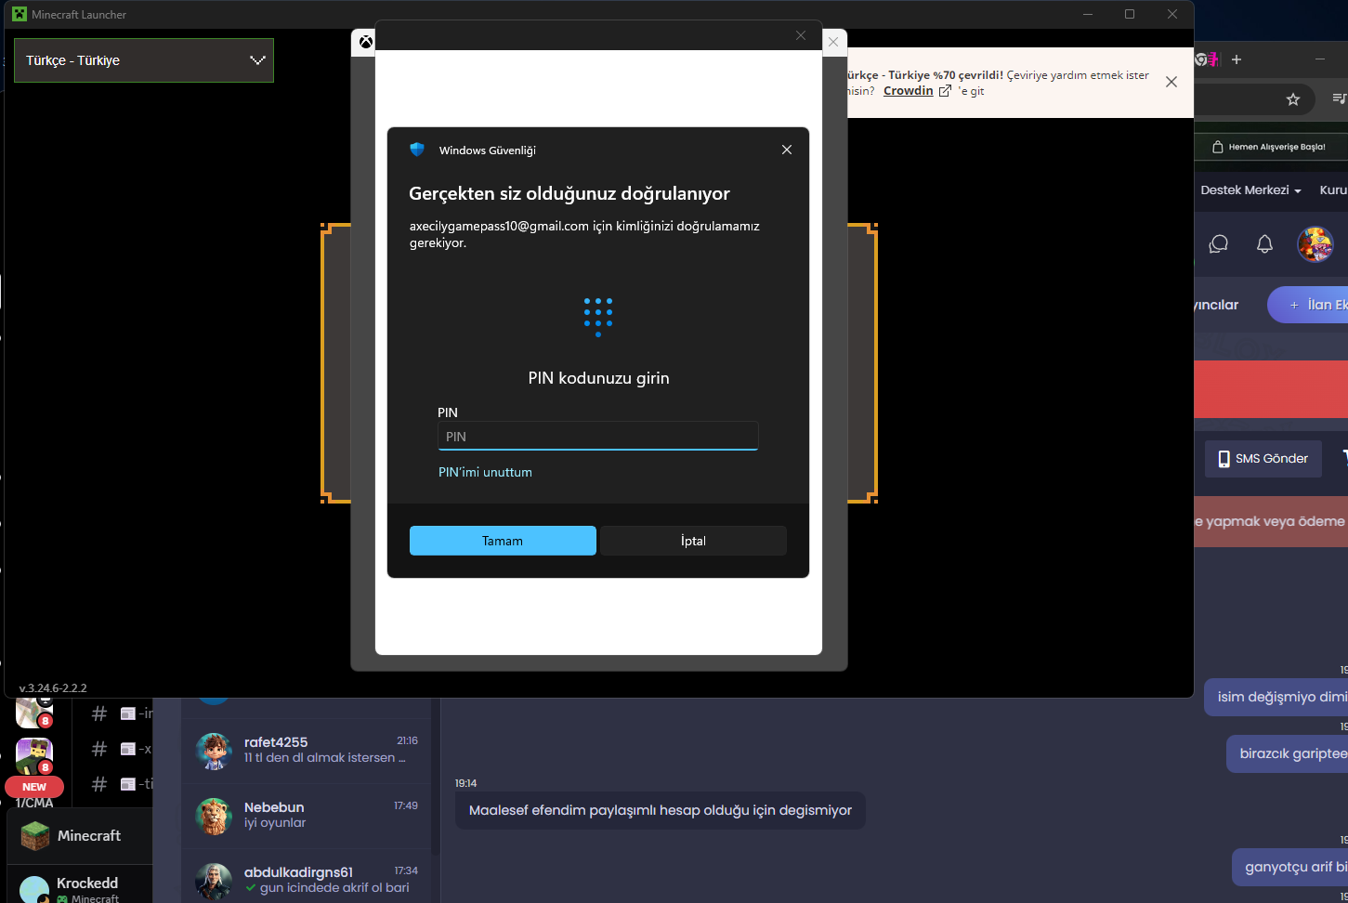The image size is (1348, 903).
Task: Click rafet4255's avatar picture
Action: pos(214,751)
